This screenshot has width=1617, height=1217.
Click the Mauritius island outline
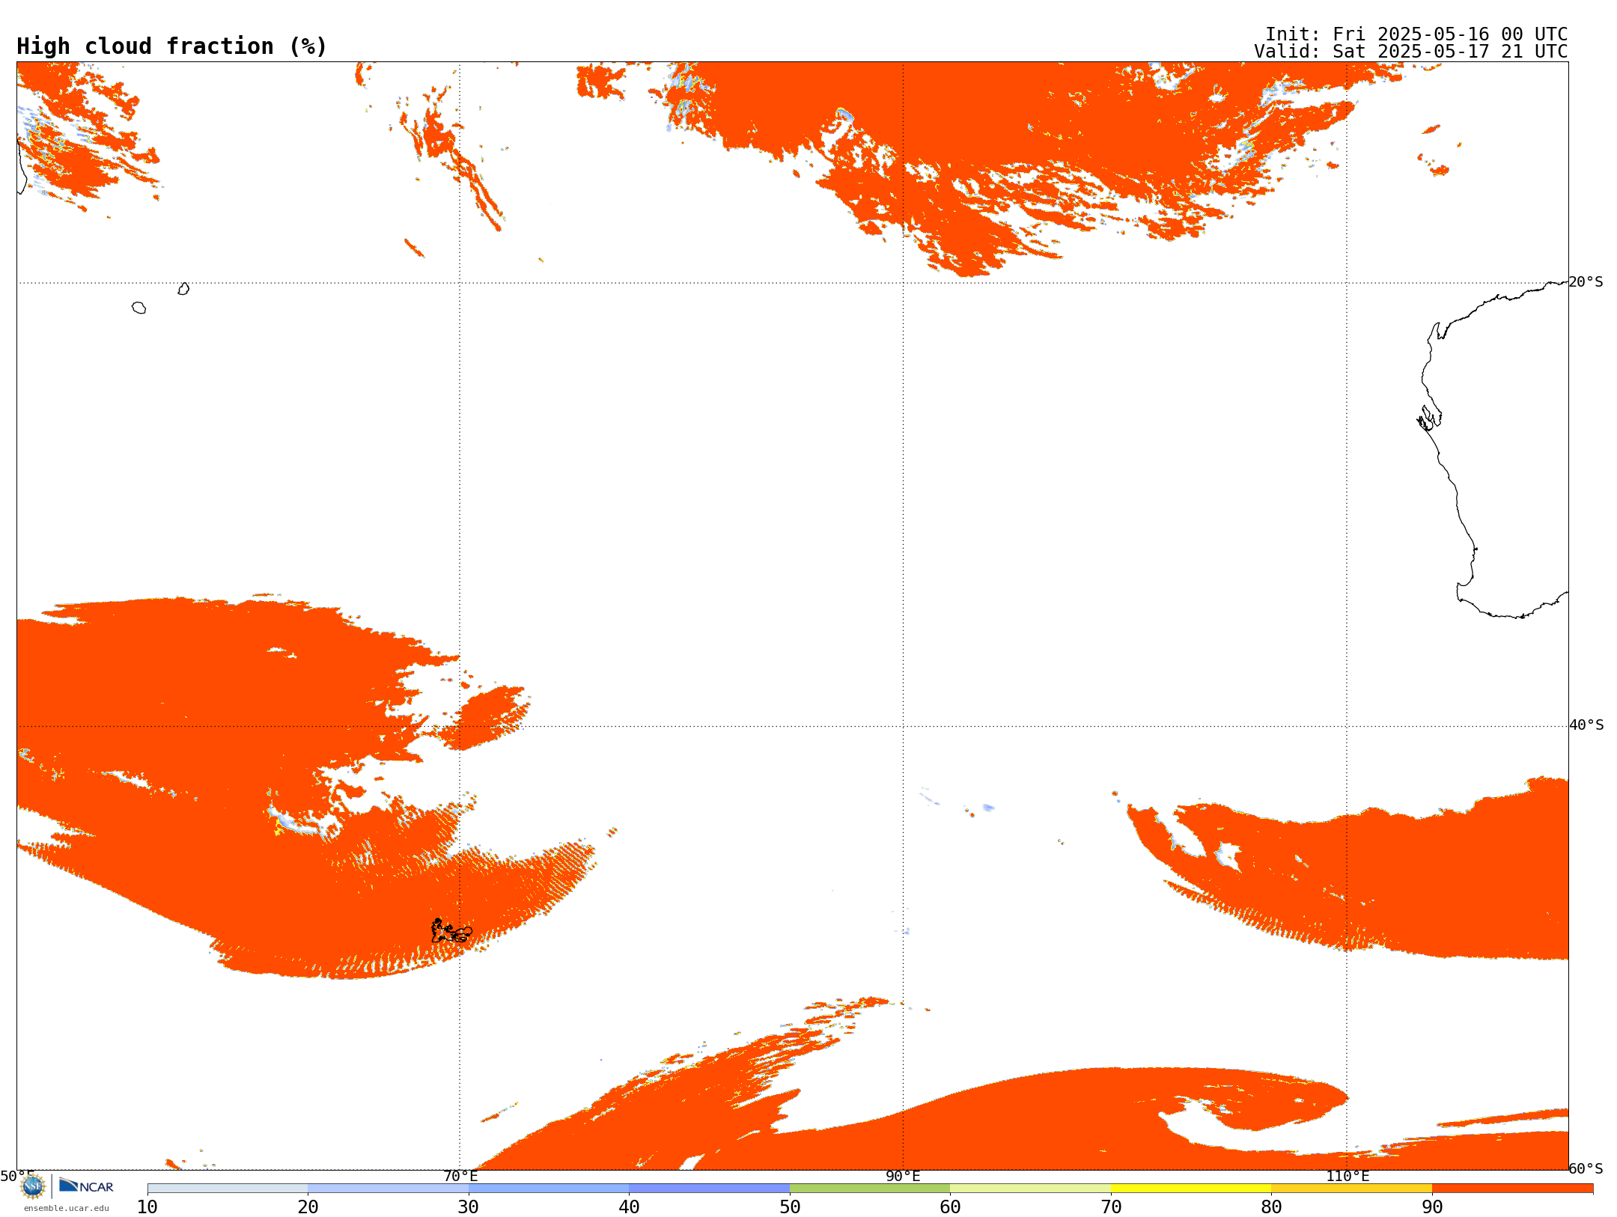point(183,289)
